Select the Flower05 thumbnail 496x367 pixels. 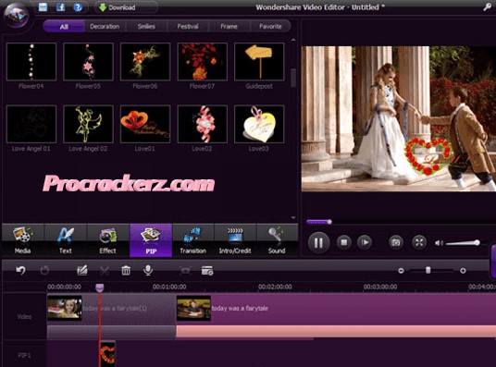tap(88, 62)
